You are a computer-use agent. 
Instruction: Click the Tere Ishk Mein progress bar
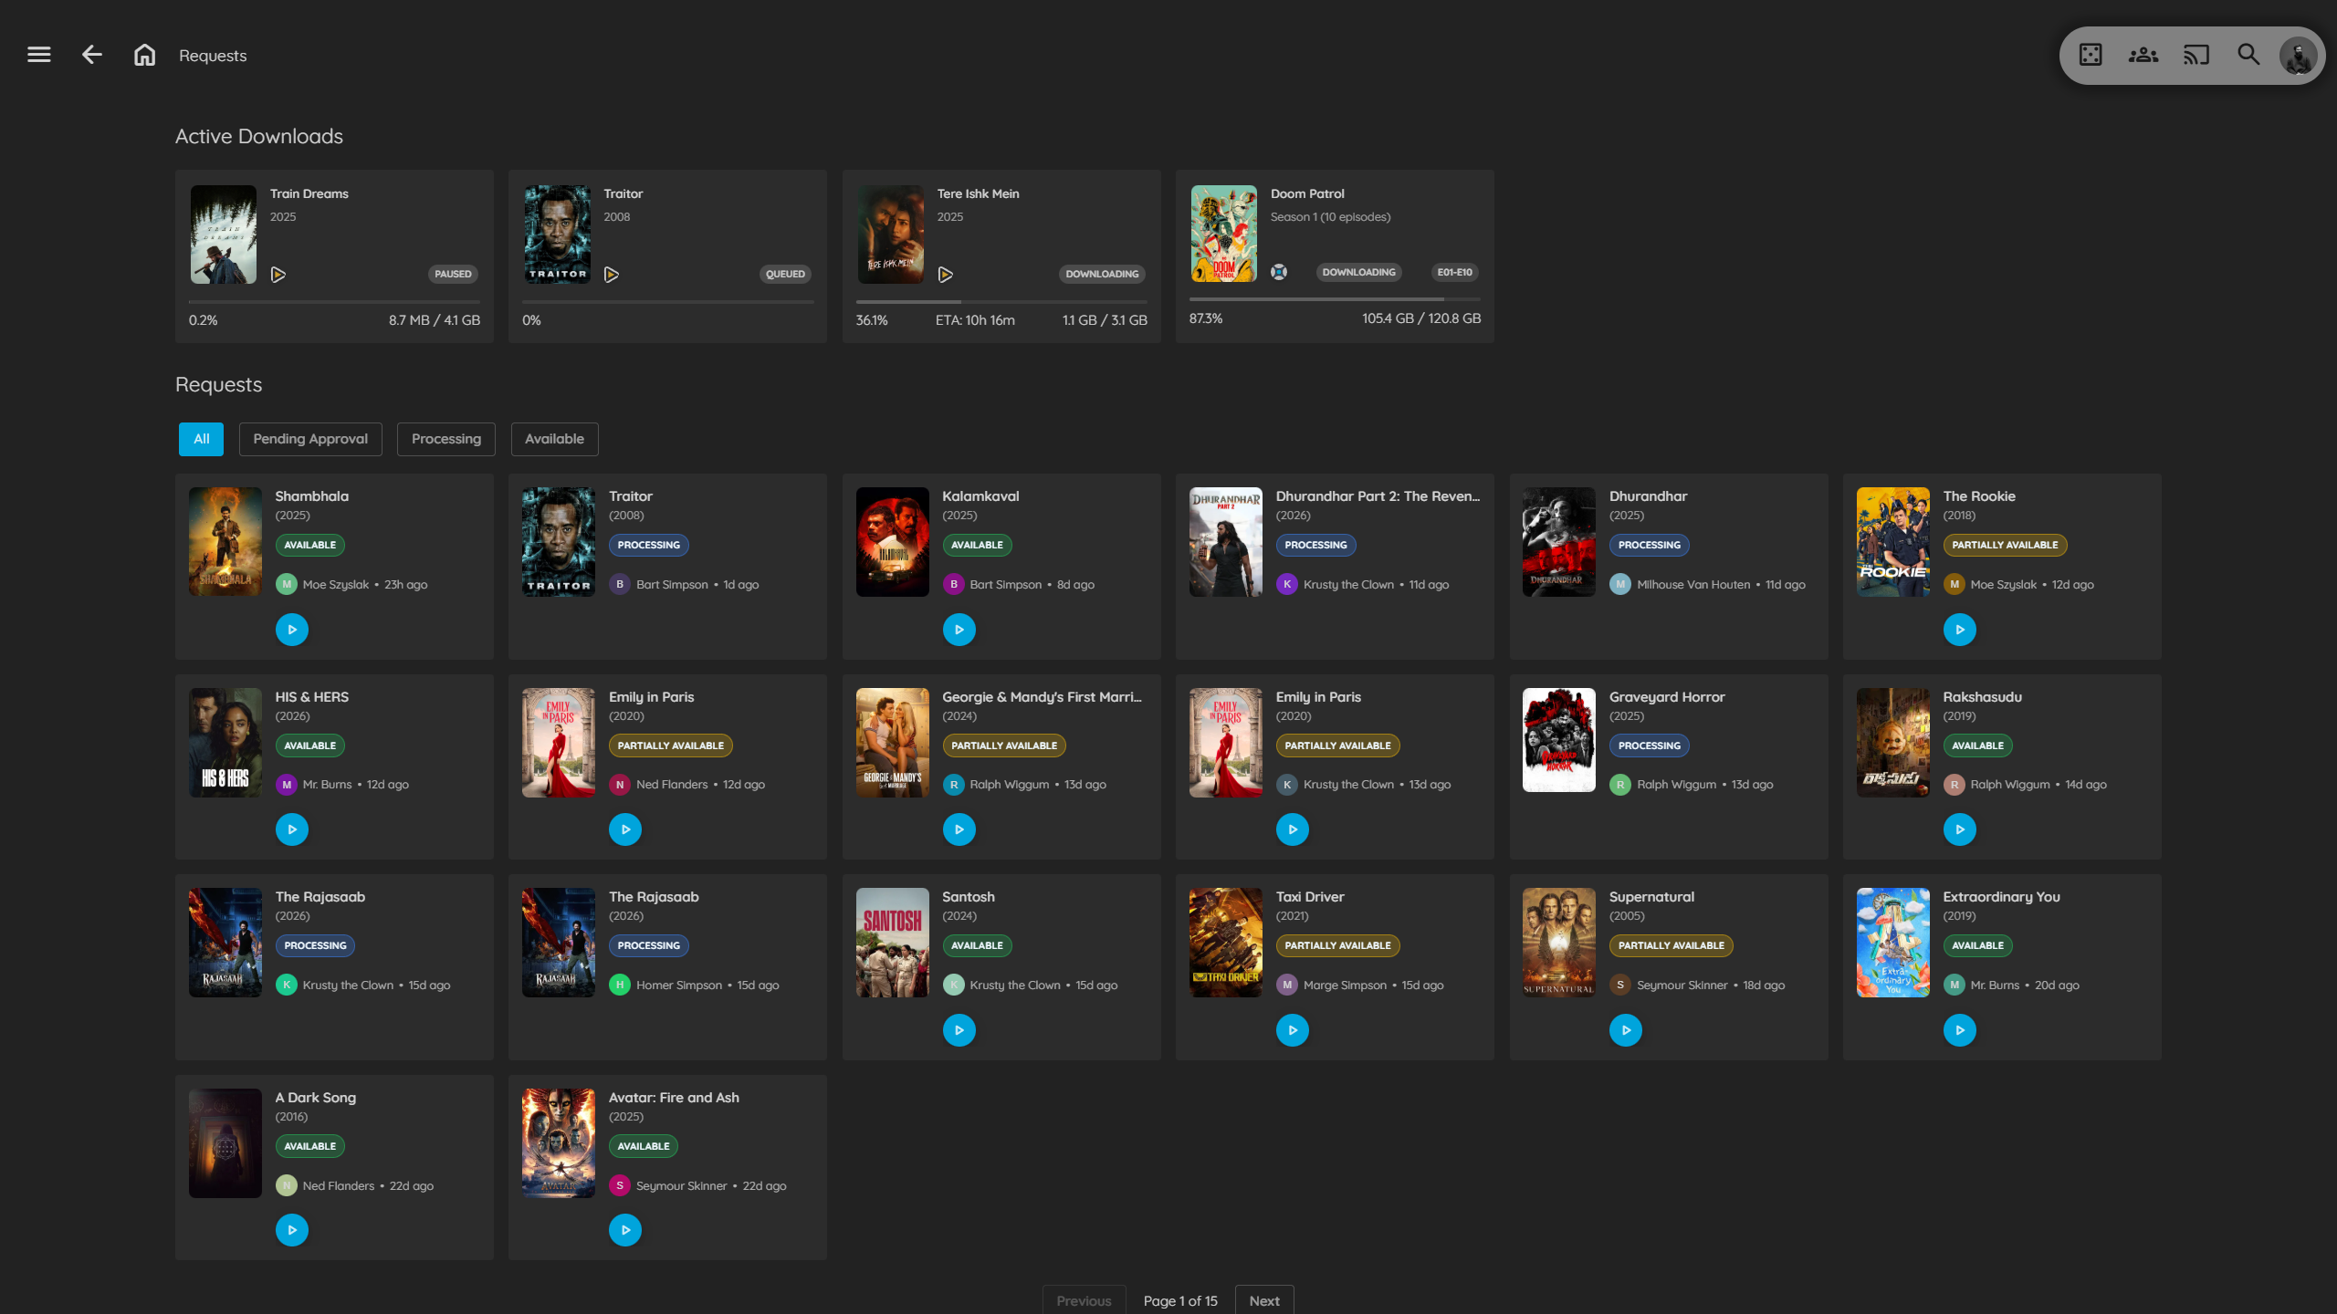(x=1001, y=301)
